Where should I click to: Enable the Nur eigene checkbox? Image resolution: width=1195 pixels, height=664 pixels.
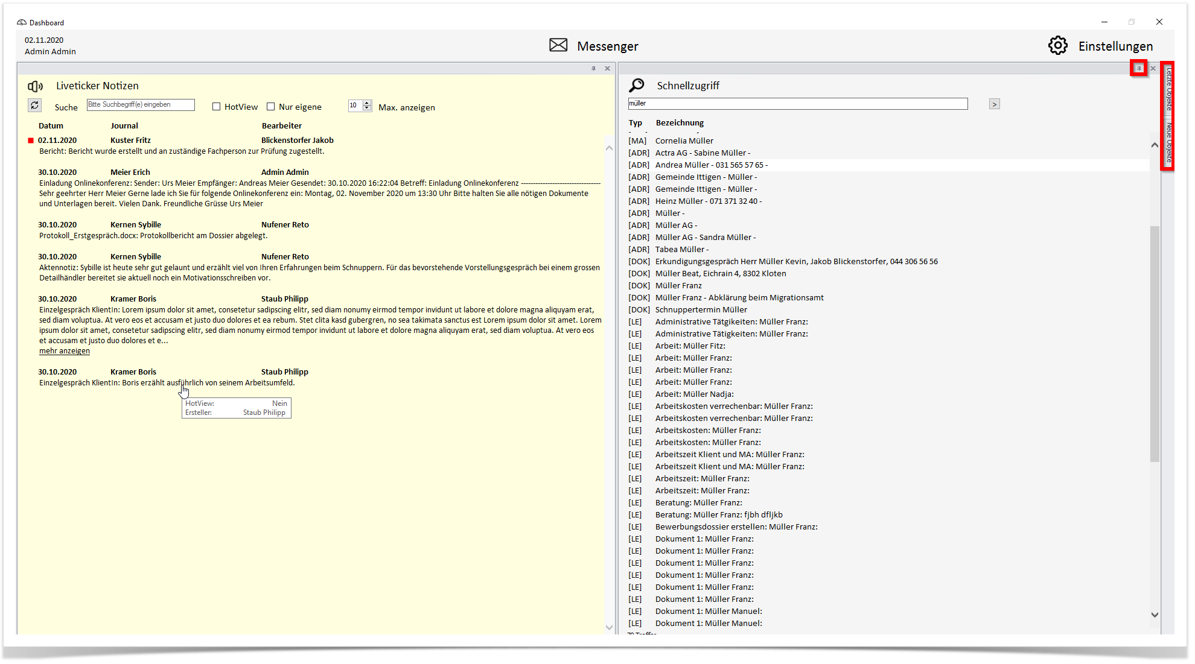(x=270, y=107)
